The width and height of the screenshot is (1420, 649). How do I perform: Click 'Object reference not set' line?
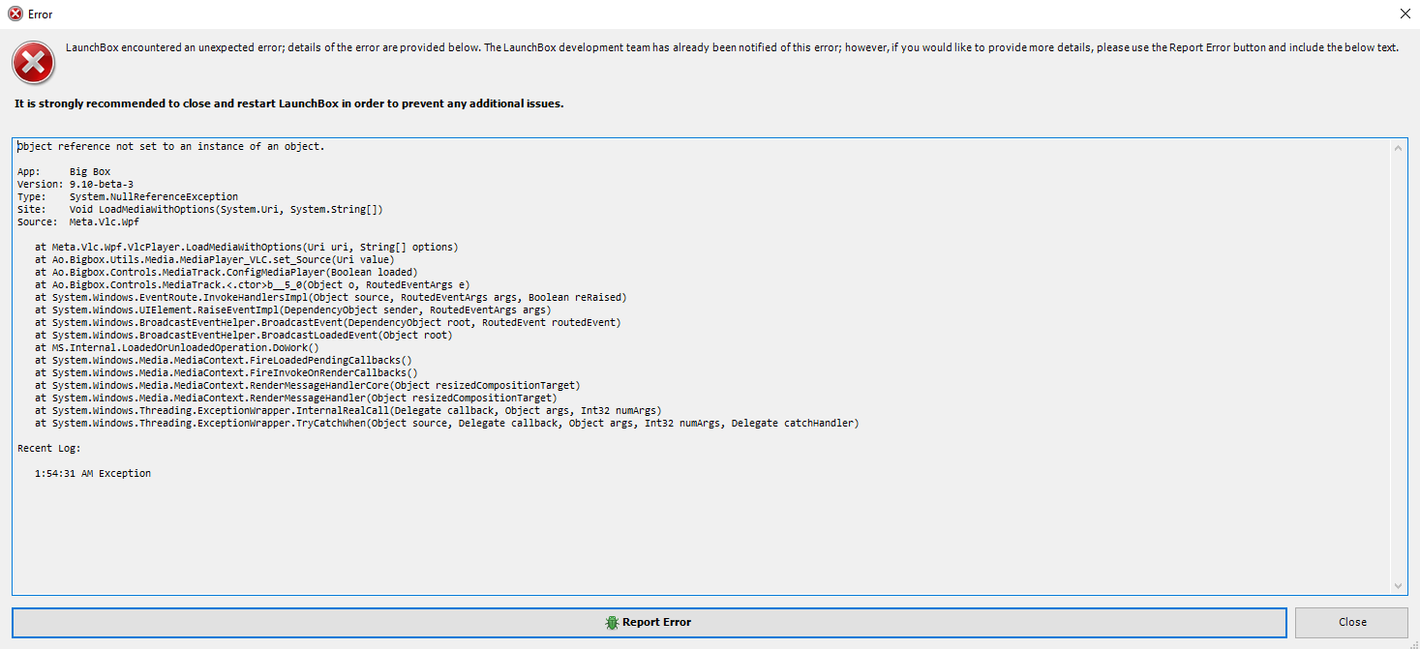pyautogui.click(x=171, y=147)
